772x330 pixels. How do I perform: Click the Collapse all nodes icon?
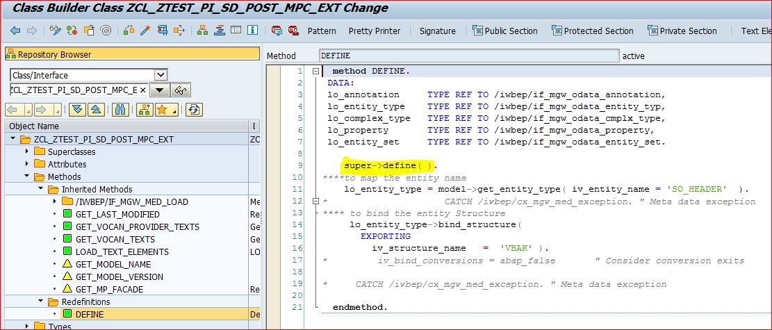[97, 110]
